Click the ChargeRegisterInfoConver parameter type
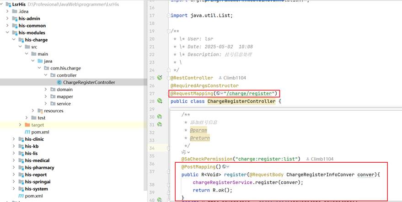This screenshot has height=202, width=402. click(321, 175)
